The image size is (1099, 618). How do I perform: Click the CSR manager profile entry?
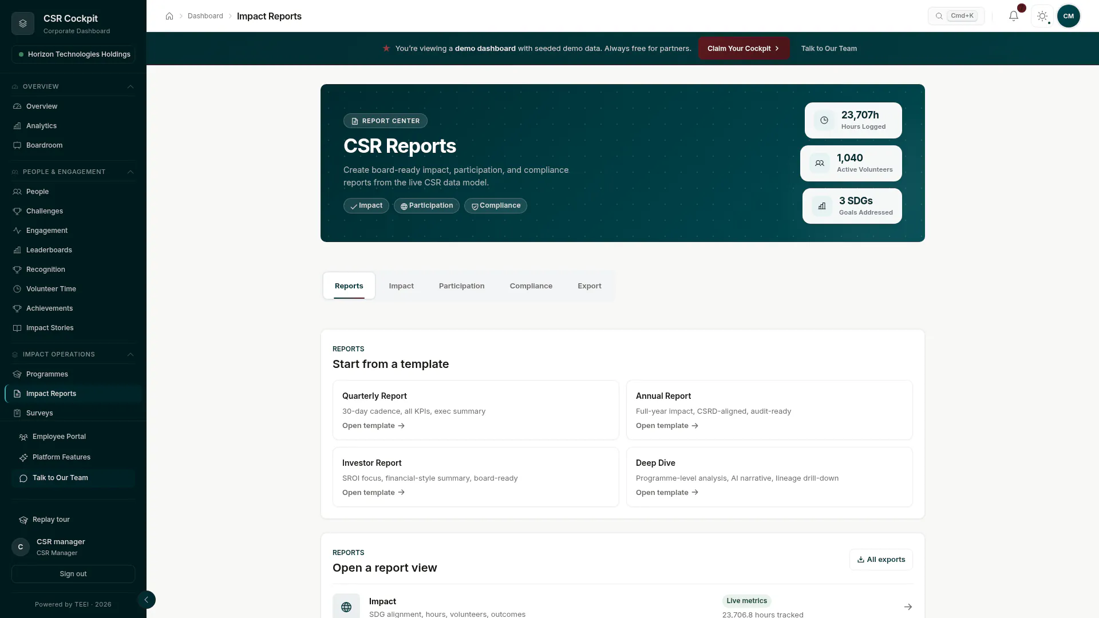[73, 547]
